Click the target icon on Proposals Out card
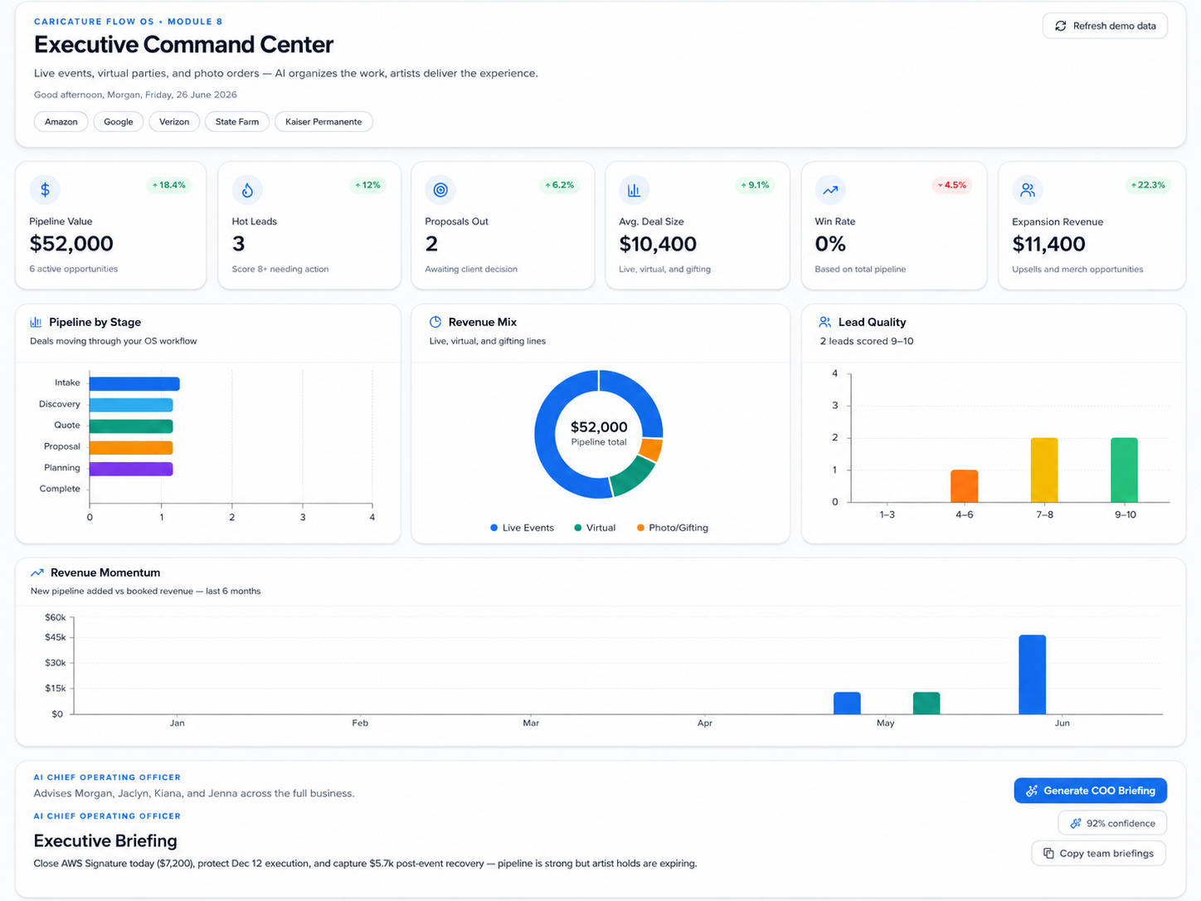This screenshot has height=901, width=1201. [x=440, y=190]
